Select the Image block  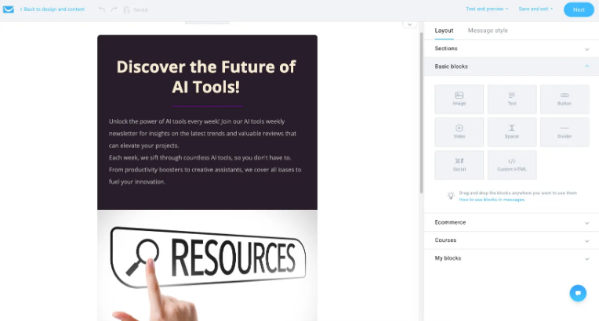pyautogui.click(x=459, y=99)
